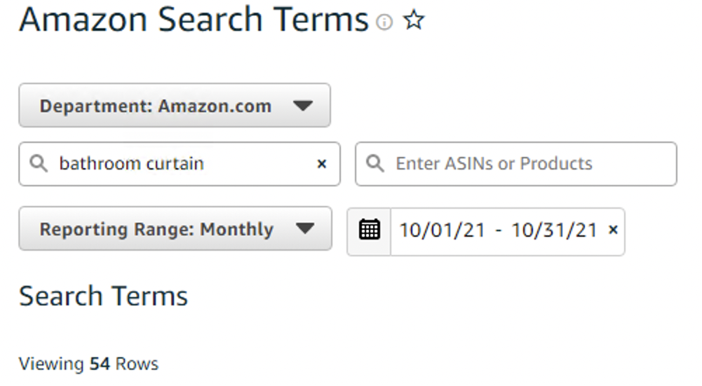Open the calendar date picker icon
Image resolution: width=702 pixels, height=386 pixels.
370,230
